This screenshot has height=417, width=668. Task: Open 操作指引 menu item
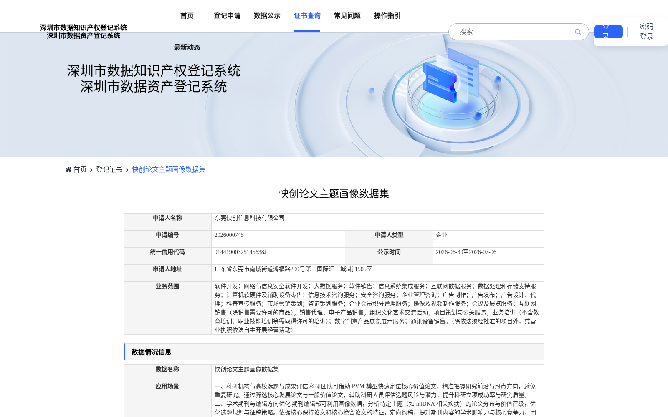coord(387,16)
